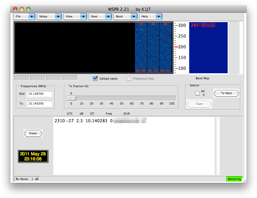This screenshot has height=198, width=257.
Task: Close the WSPR window
Action: [15, 9]
